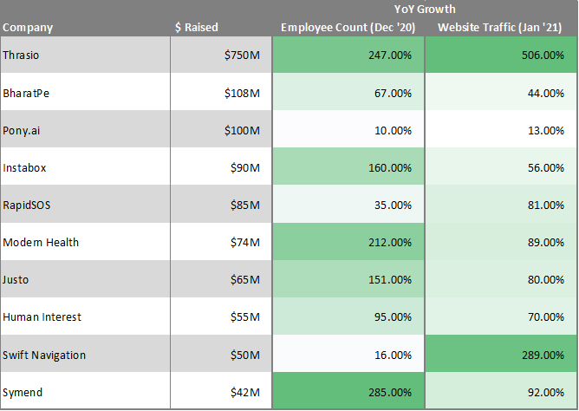The width and height of the screenshot is (579, 411).
Task: Select the $85M raised cell
Action: point(221,204)
